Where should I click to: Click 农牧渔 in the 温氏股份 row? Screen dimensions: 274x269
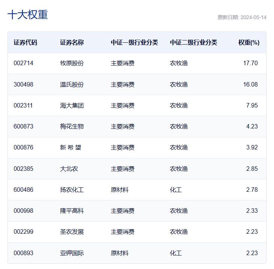pos(179,84)
